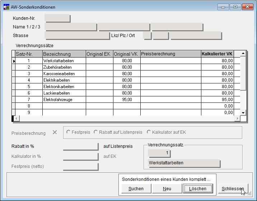Screen dimensions: 257x201
Task: Select the Werkstattarbeiten table cell
Action: pyautogui.click(x=64, y=61)
